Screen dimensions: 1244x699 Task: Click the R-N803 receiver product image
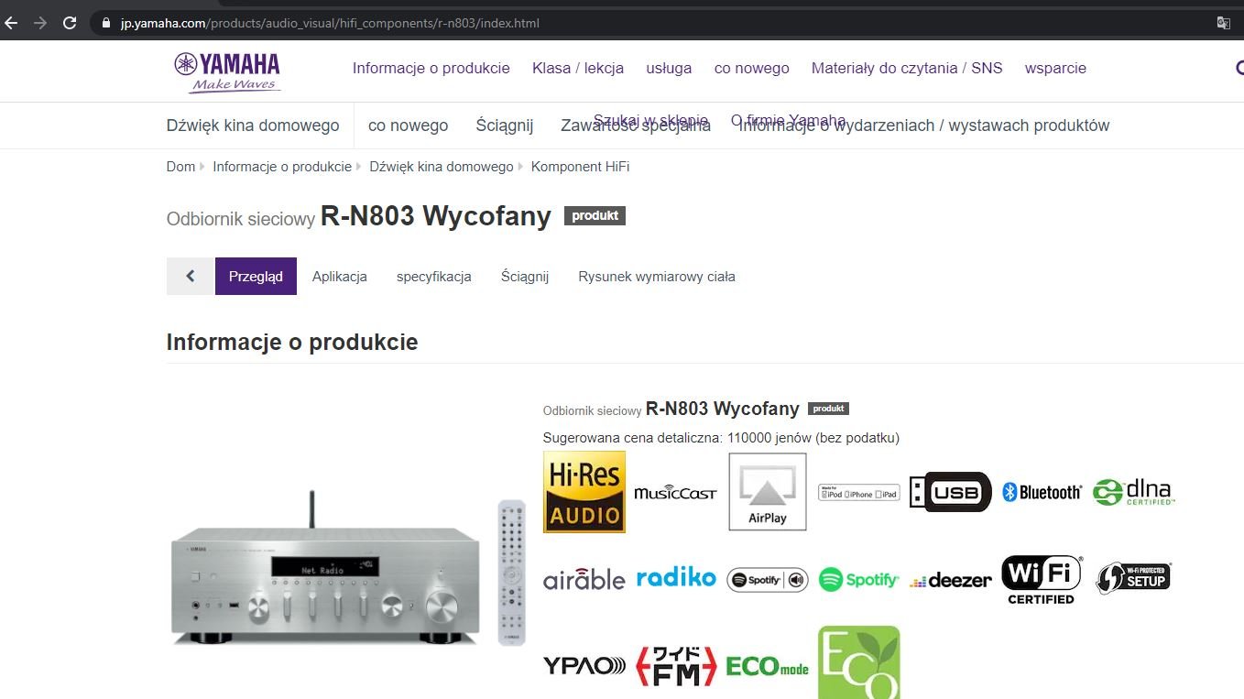(x=325, y=570)
